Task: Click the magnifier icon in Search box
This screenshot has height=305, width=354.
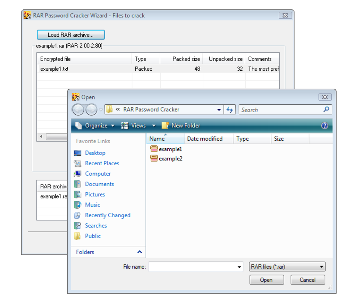Action: [x=326, y=110]
